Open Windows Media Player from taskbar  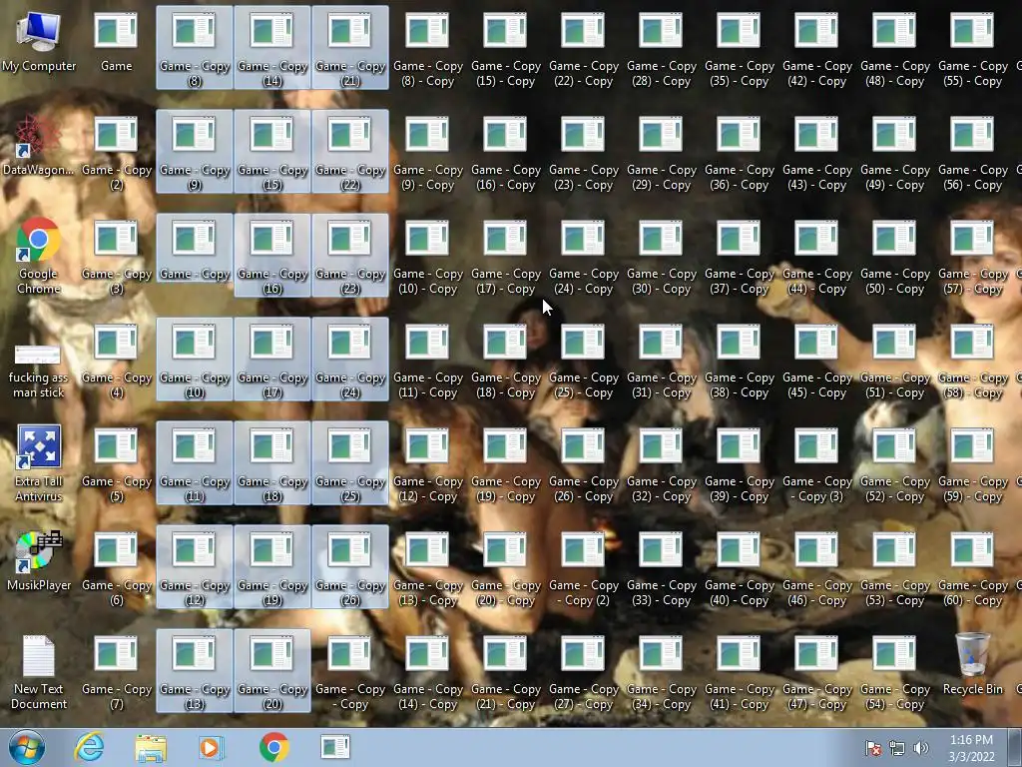(x=212, y=747)
